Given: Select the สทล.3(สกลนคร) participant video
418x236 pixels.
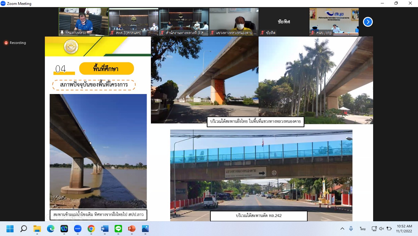Looking at the screenshot, I should 134,22.
